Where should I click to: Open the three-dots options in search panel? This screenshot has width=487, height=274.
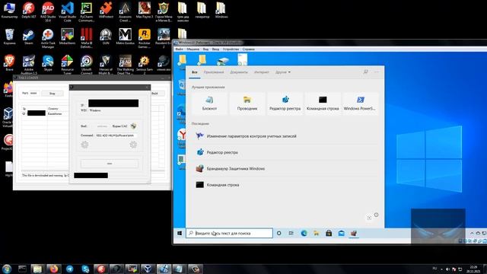377,72
